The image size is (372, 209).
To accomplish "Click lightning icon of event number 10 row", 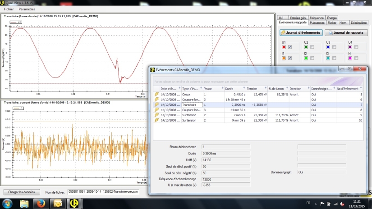I will (x=156, y=120).
